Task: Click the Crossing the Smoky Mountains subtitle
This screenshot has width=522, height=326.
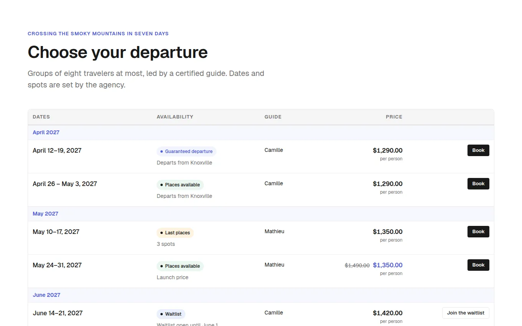Action: [x=98, y=34]
